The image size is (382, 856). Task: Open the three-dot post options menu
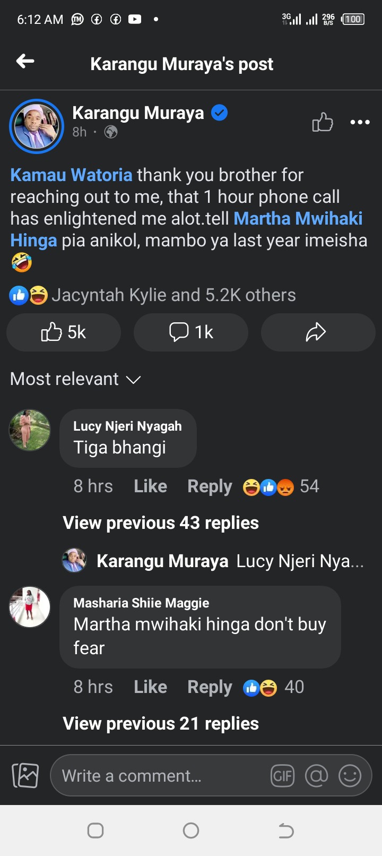coord(360,123)
